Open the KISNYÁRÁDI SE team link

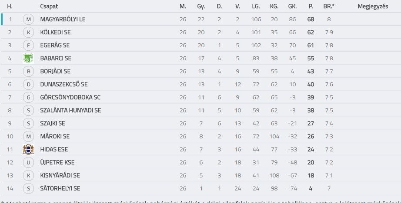[x=60, y=176]
